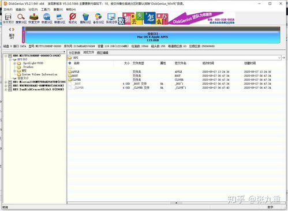This screenshot has height=211, width=288.
Task: Collapse the HD0 disk tree node
Action: click(6, 56)
